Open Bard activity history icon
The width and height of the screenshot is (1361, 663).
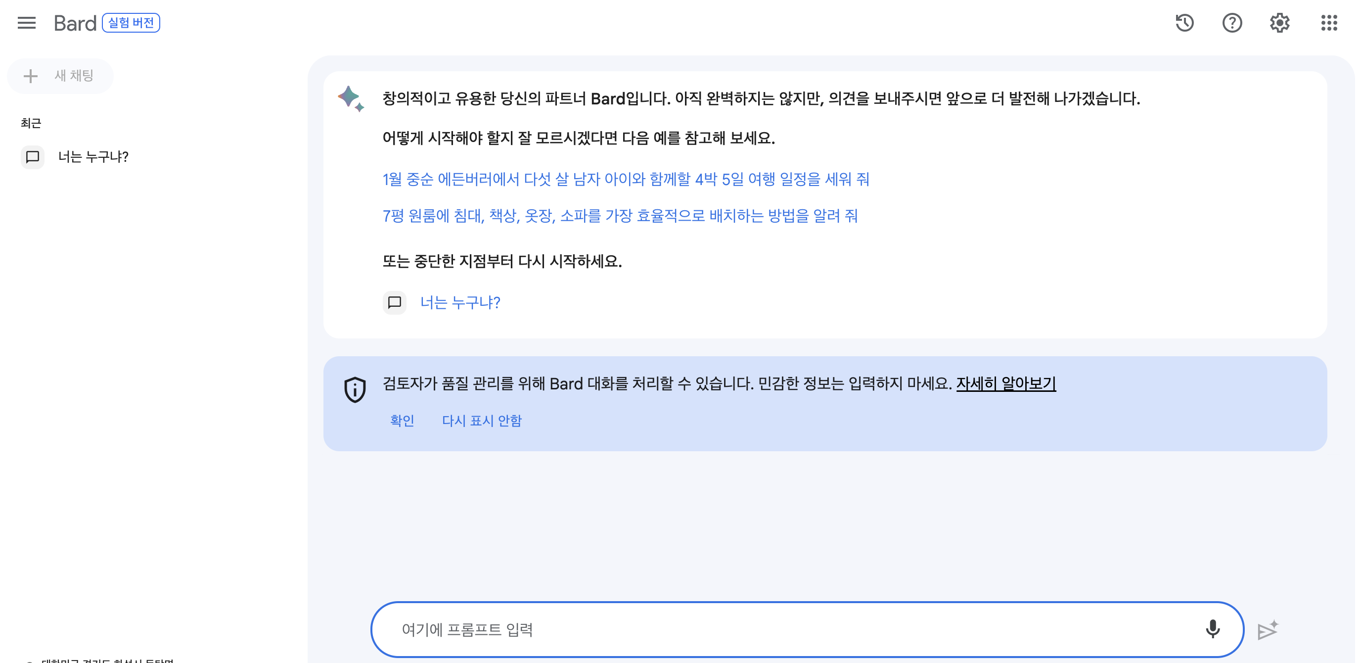tap(1184, 23)
